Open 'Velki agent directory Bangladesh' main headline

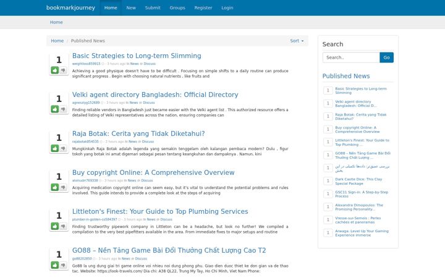155,95
